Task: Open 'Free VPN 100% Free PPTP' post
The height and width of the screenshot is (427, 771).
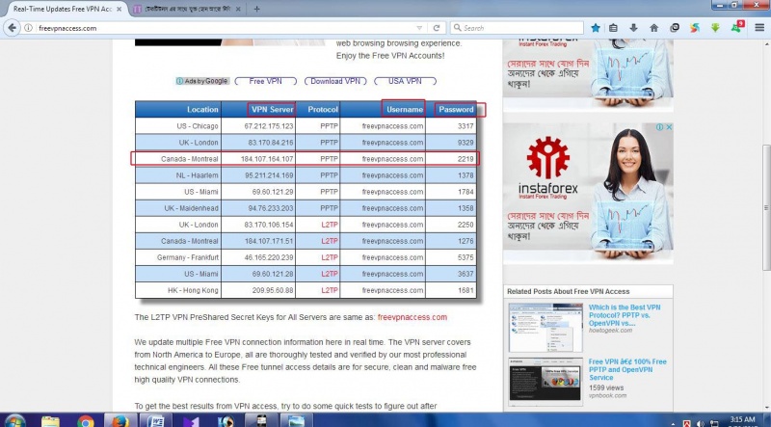Action: (x=627, y=369)
